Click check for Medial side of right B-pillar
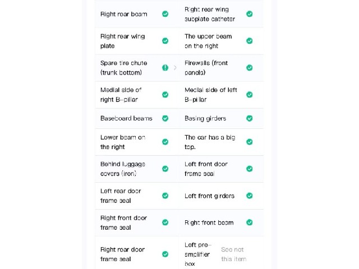The image size is (359, 269). click(x=165, y=95)
